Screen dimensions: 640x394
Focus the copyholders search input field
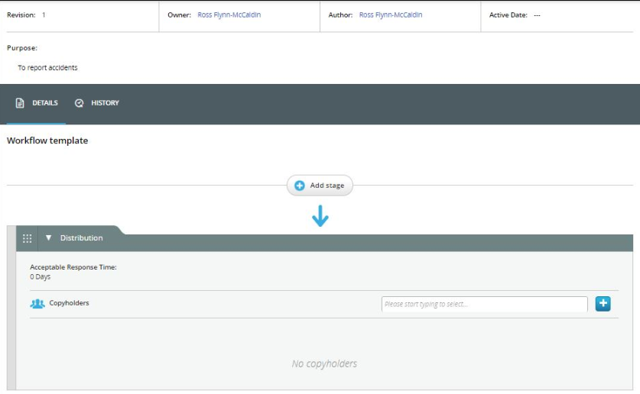(x=485, y=304)
